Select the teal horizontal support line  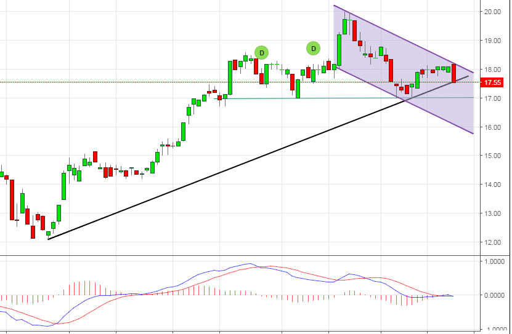[343, 98]
